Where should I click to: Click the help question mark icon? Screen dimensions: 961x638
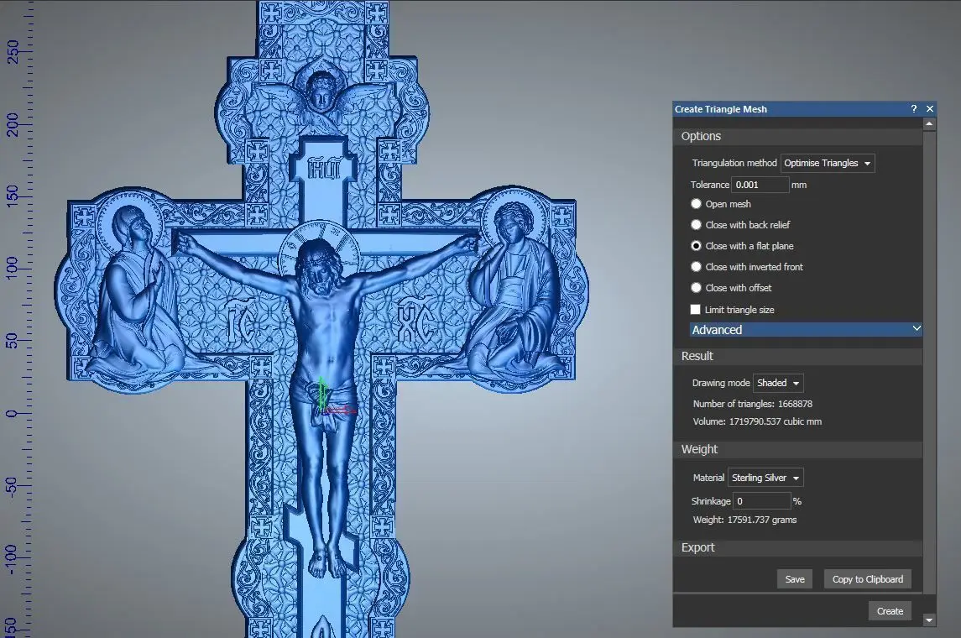(914, 108)
